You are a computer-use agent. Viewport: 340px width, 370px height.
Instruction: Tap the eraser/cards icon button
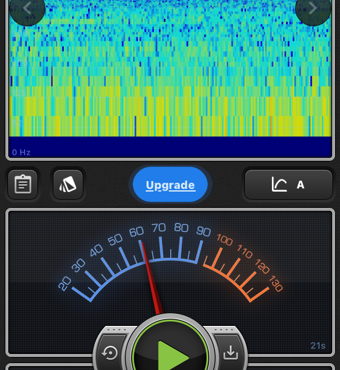click(68, 184)
